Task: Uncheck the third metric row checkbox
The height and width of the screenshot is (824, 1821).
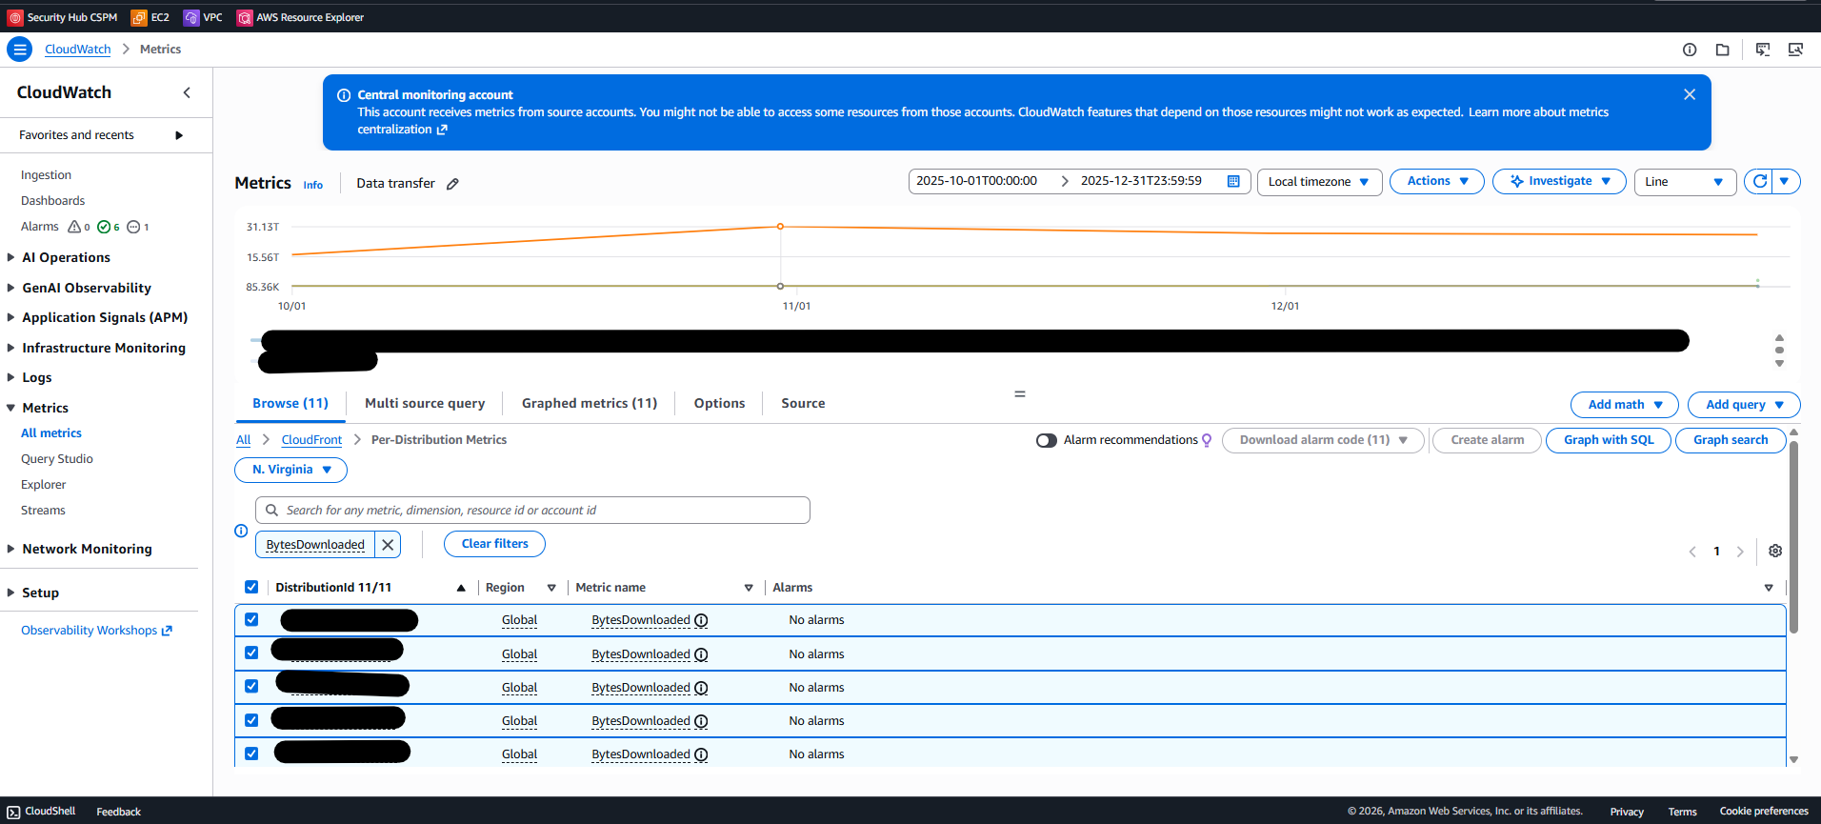Action: pos(251,686)
